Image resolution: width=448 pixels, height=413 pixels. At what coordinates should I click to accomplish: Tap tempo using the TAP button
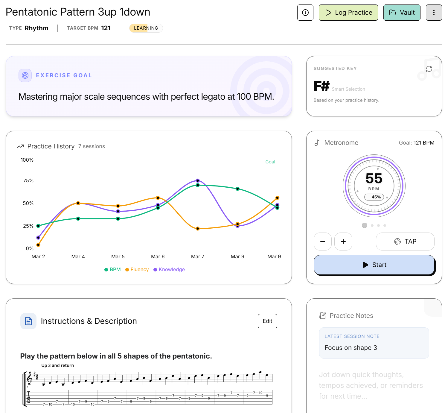(x=405, y=242)
